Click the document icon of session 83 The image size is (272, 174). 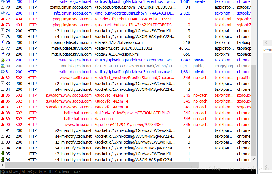[3, 83]
